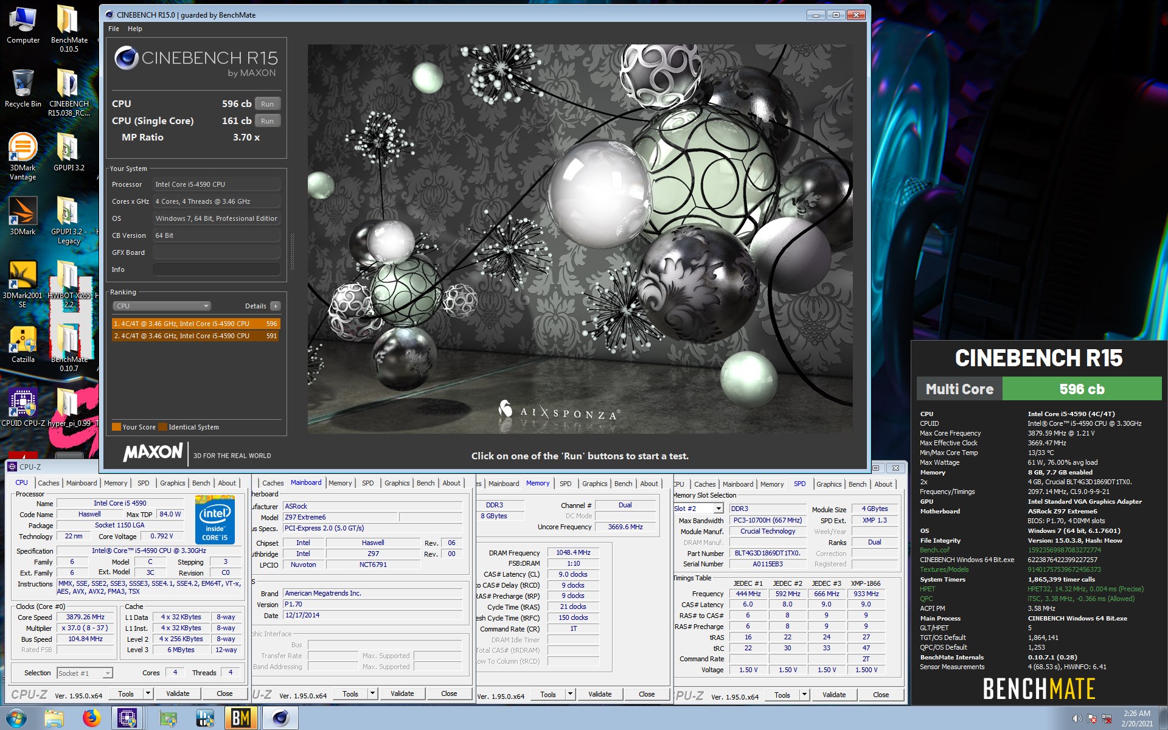Click the Info field in Your System
The height and width of the screenshot is (730, 1168).
click(217, 269)
